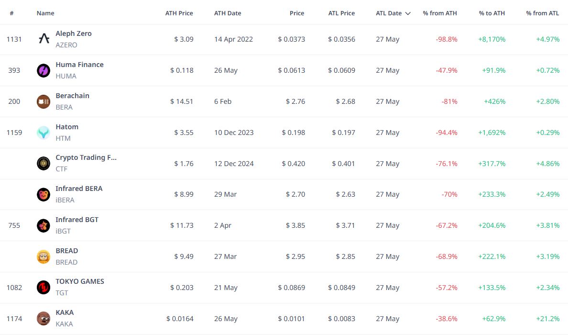Open the Aleph Zero coin page
This screenshot has width=568, height=335.
(74, 33)
